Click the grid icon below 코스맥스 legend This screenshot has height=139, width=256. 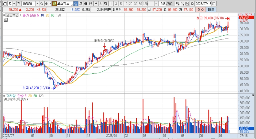[x=6, y=20]
